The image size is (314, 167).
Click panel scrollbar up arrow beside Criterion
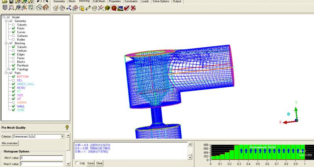(x=68, y=136)
